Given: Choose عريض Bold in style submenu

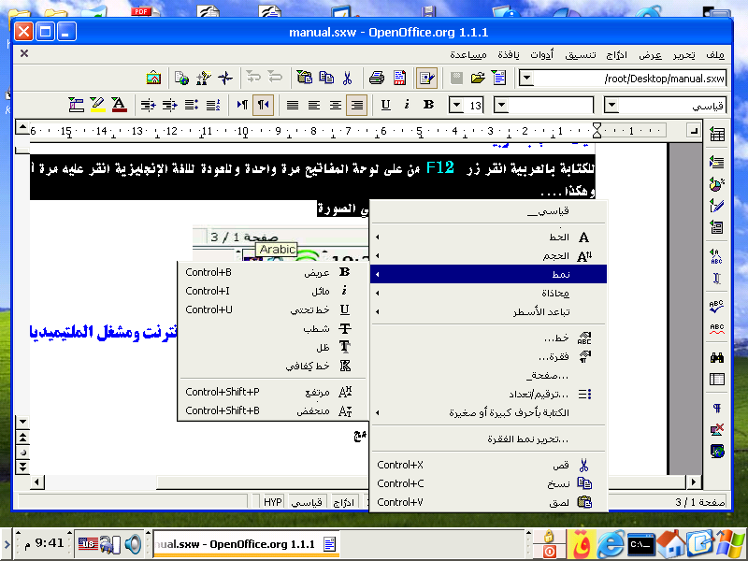Looking at the screenshot, I should (x=272, y=272).
